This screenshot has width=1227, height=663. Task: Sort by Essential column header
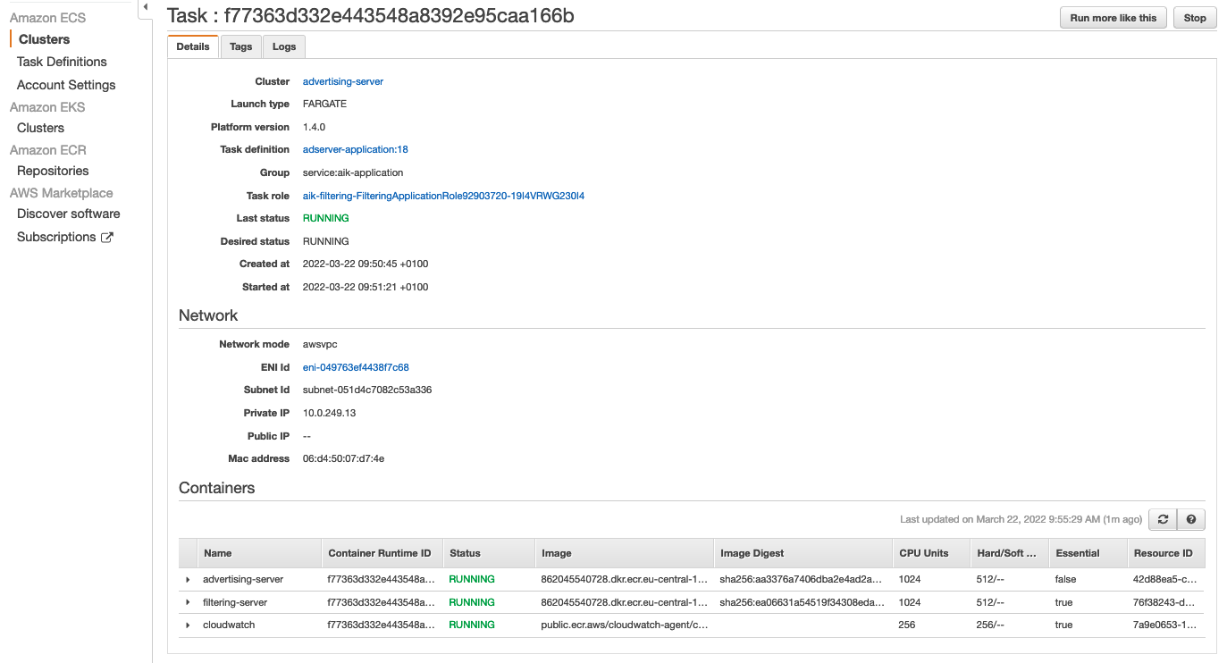1088,553
